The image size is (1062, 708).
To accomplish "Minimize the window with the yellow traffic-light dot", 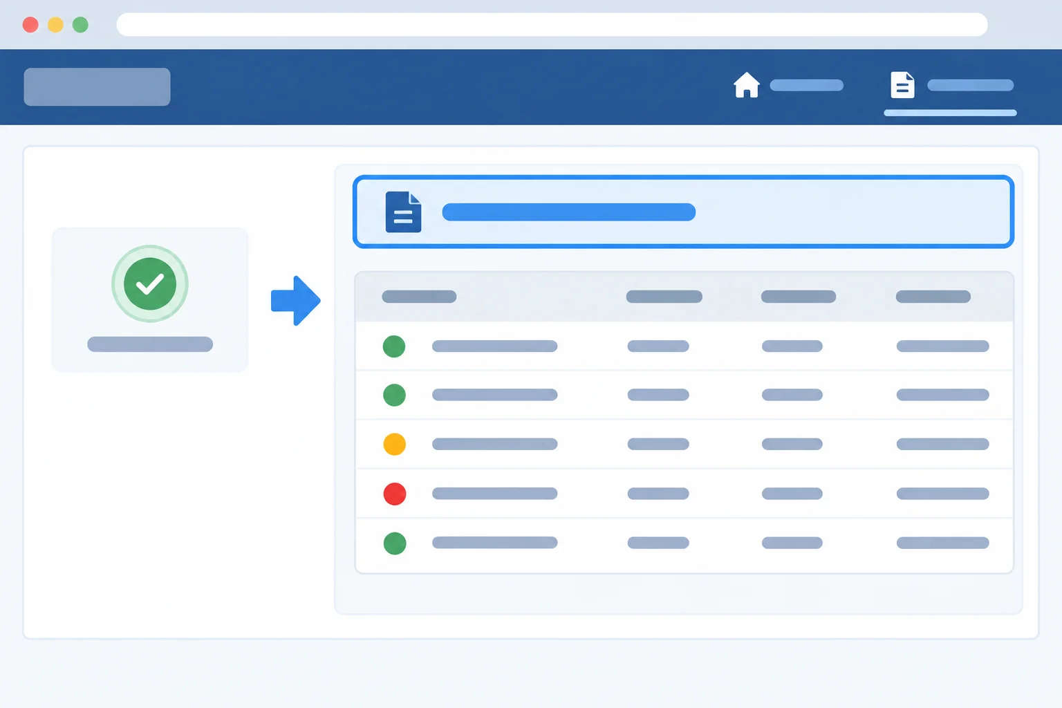I will (55, 25).
